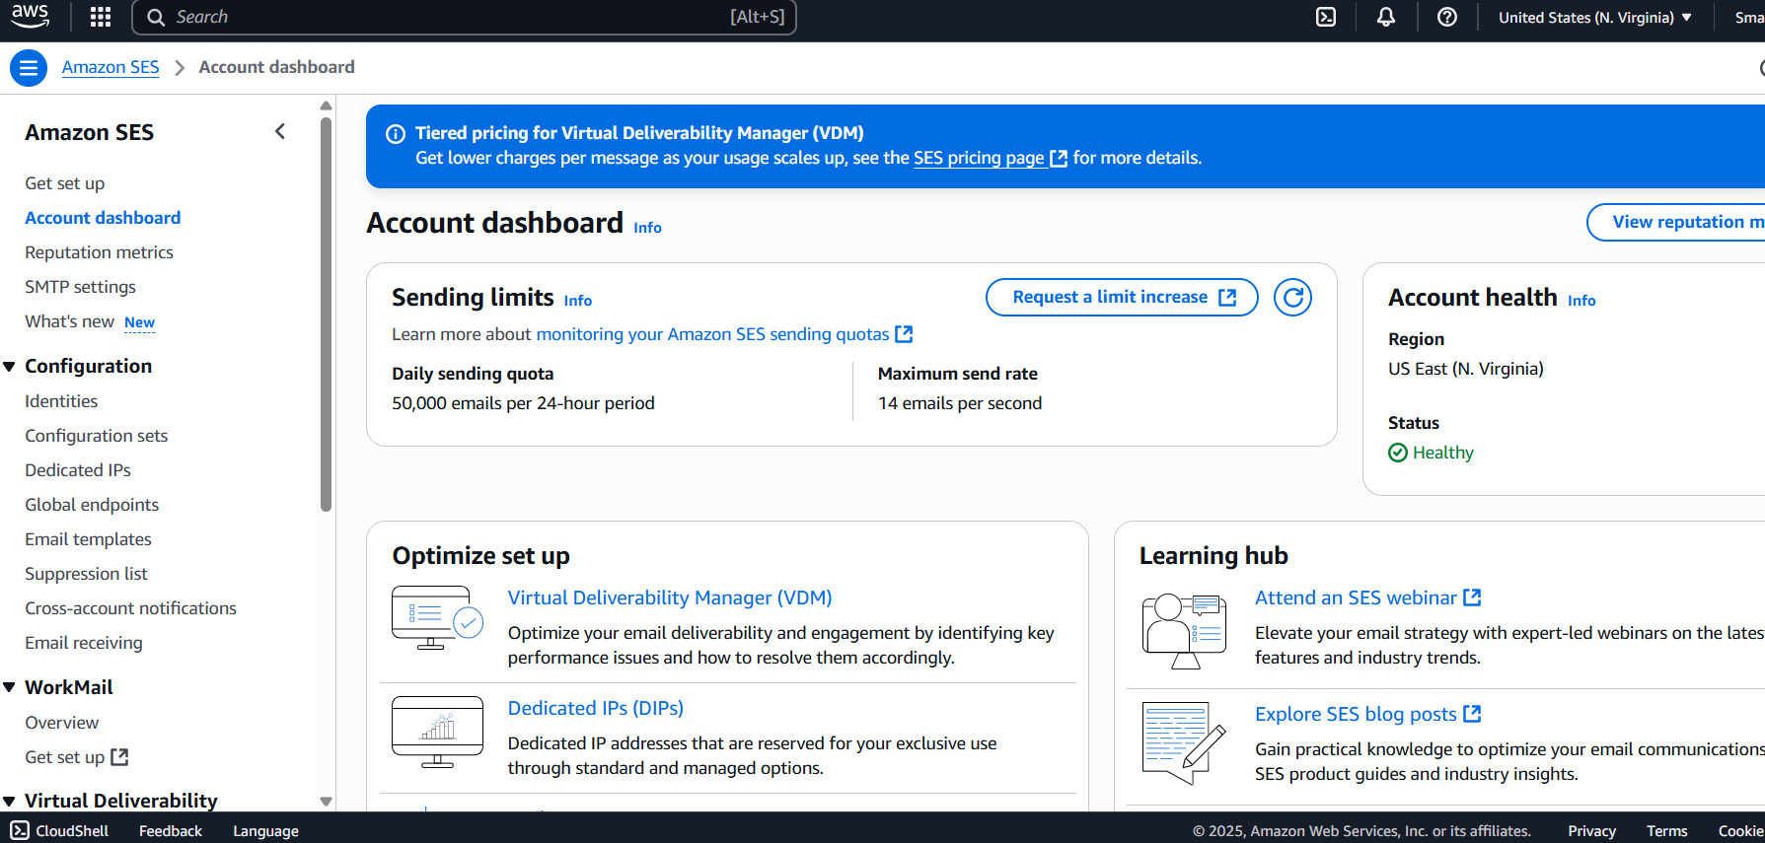Open Global endpoints

92,505
